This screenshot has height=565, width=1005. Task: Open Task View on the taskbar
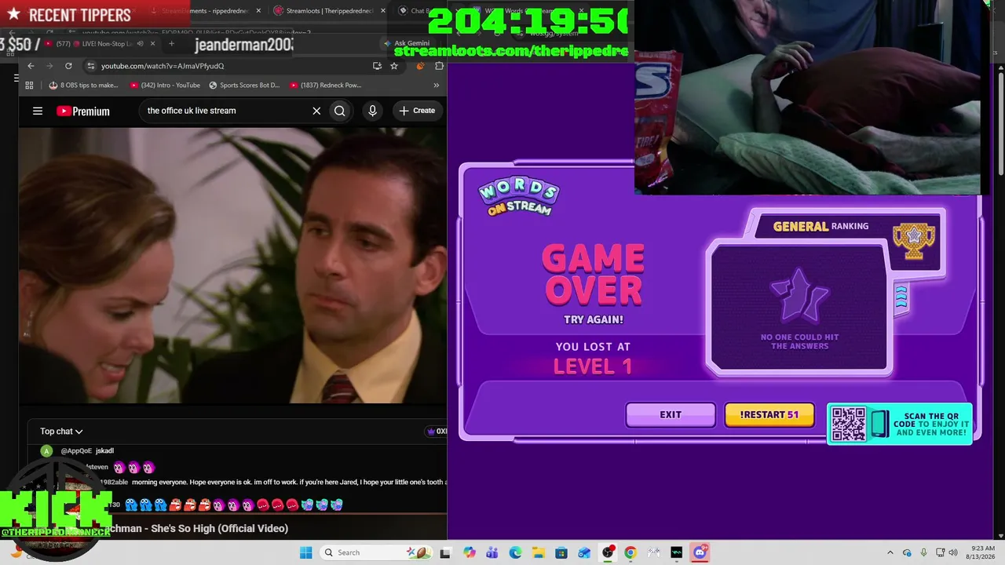(446, 552)
